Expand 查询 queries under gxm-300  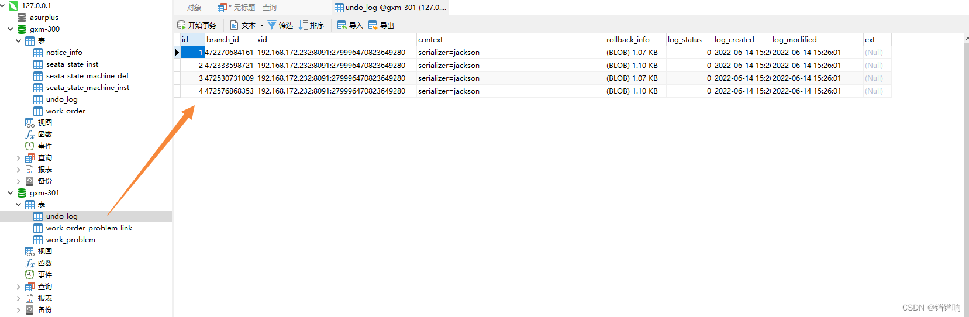pyautogui.click(x=19, y=158)
